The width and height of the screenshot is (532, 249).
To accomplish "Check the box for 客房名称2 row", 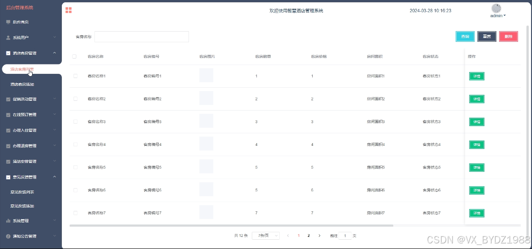I will pyautogui.click(x=75, y=98).
